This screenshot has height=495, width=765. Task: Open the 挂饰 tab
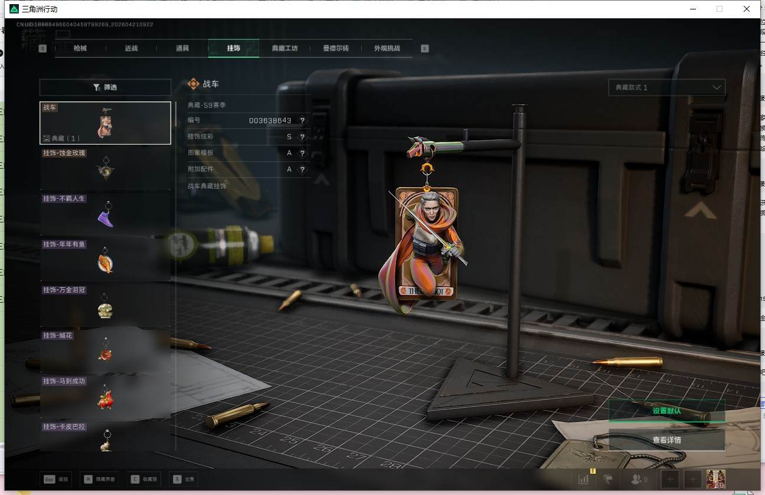tap(234, 48)
